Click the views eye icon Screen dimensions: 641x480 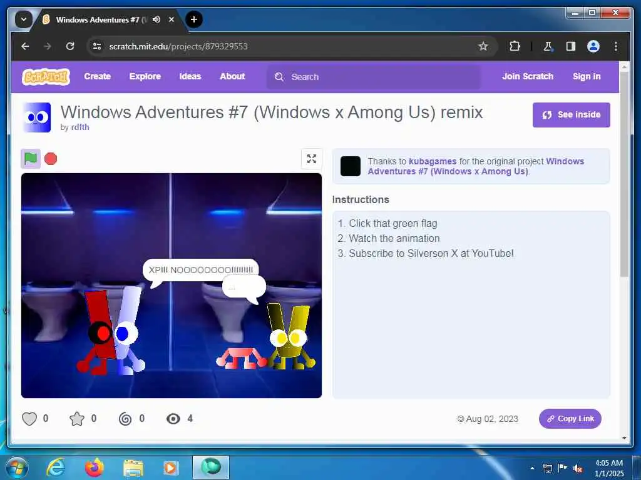tap(173, 419)
